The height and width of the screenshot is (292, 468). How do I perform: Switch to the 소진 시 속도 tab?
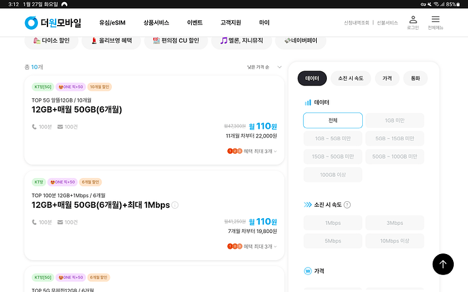tap(351, 79)
